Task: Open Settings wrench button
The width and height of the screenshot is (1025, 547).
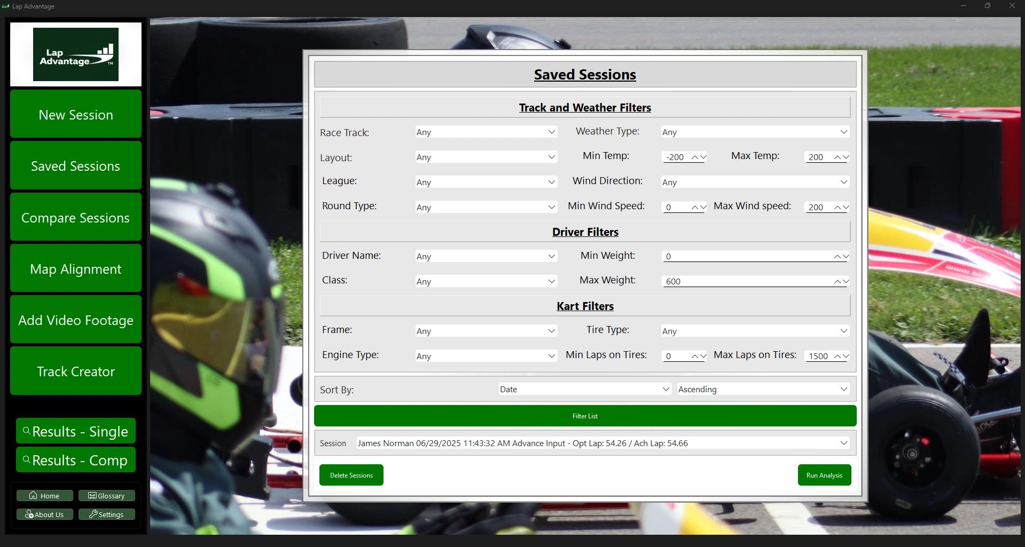Action: click(x=106, y=514)
